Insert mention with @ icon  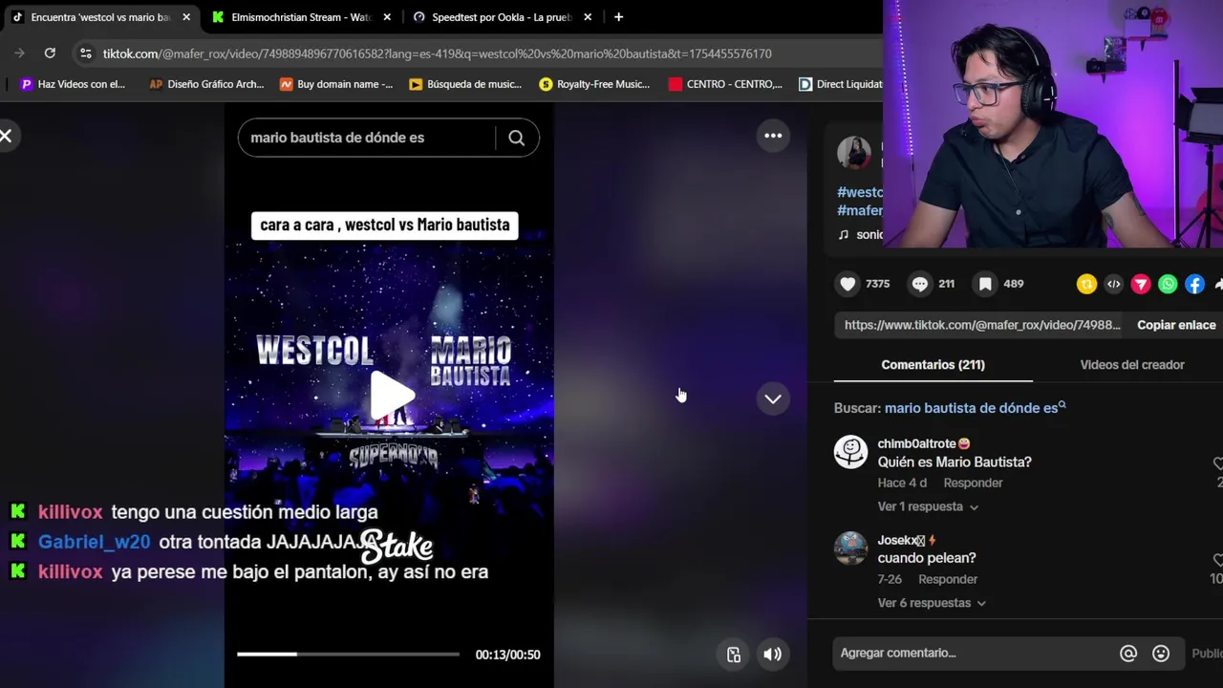pos(1128,654)
